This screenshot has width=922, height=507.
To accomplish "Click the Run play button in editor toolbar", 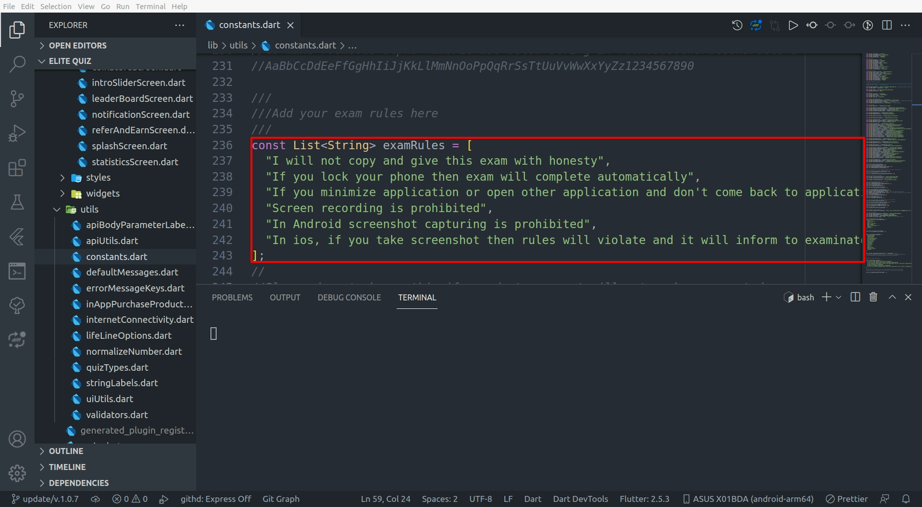I will pos(793,25).
